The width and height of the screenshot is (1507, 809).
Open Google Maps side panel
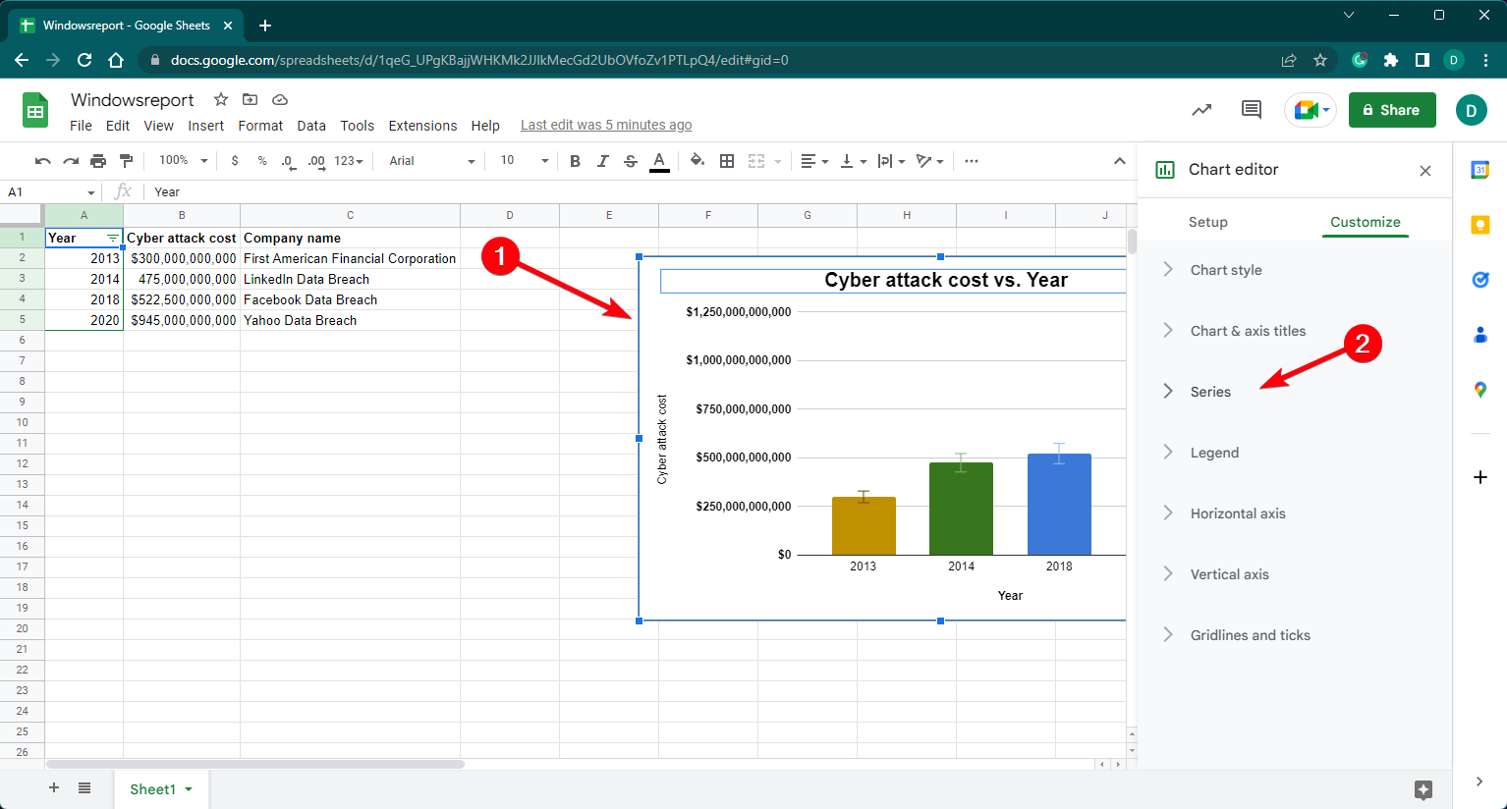coord(1480,390)
